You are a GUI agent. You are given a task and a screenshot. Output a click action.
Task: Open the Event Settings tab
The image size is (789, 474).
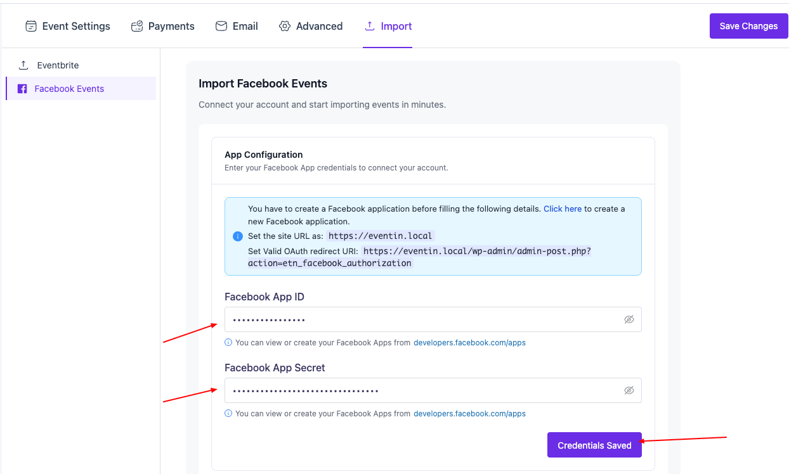75,26
